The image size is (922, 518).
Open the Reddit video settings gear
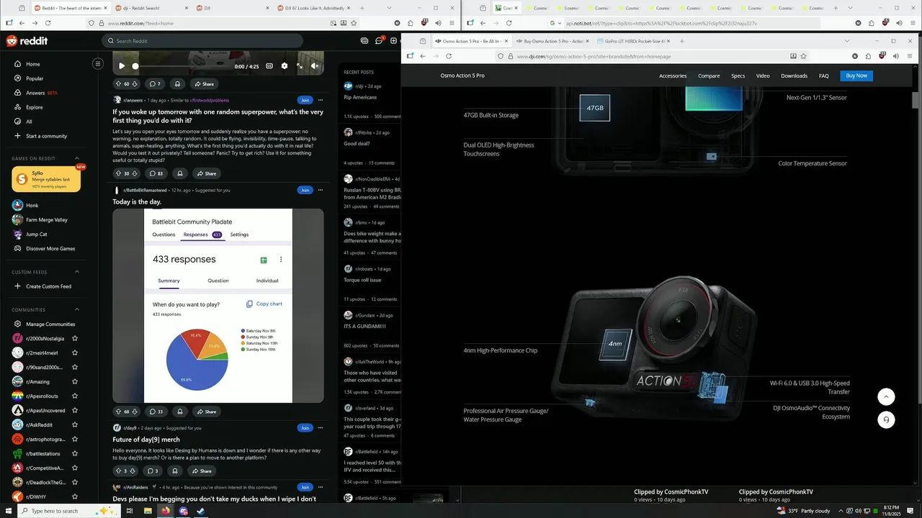[285, 65]
